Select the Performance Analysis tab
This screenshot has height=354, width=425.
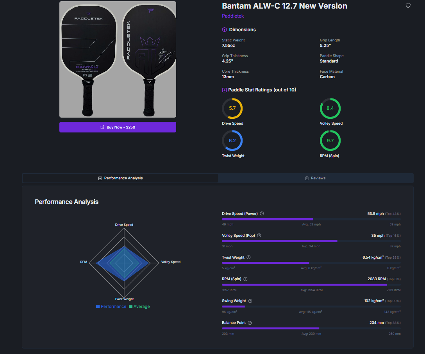tap(120, 178)
